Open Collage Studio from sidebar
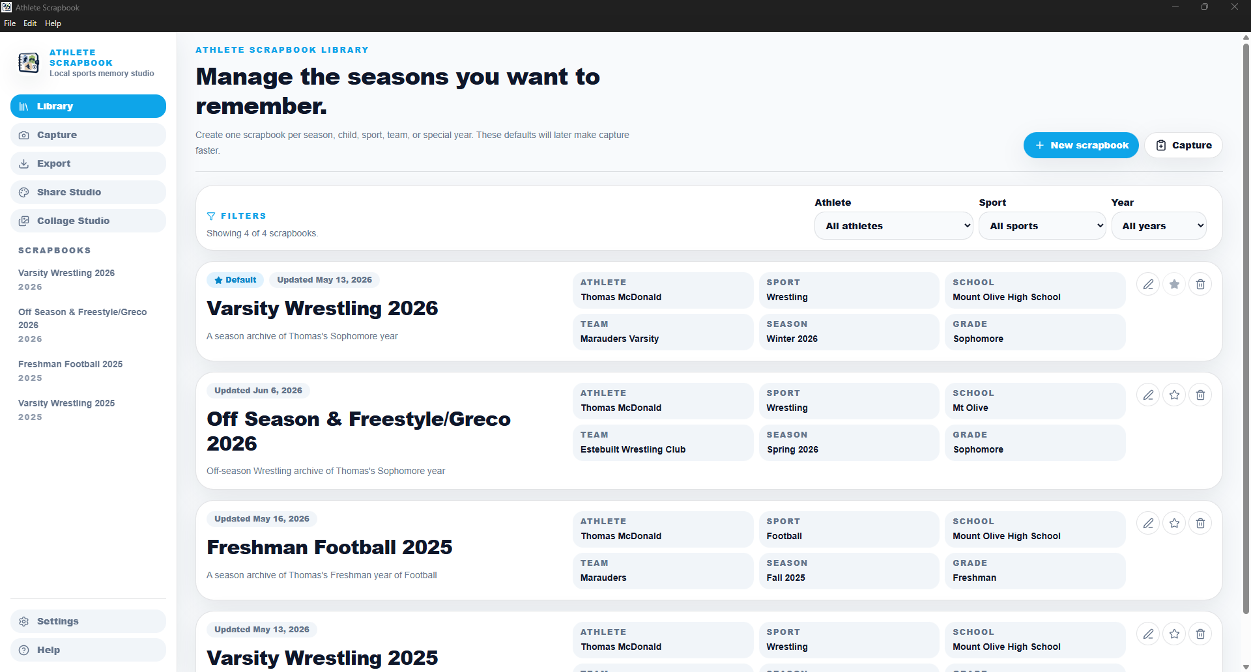The width and height of the screenshot is (1251, 672). point(88,221)
